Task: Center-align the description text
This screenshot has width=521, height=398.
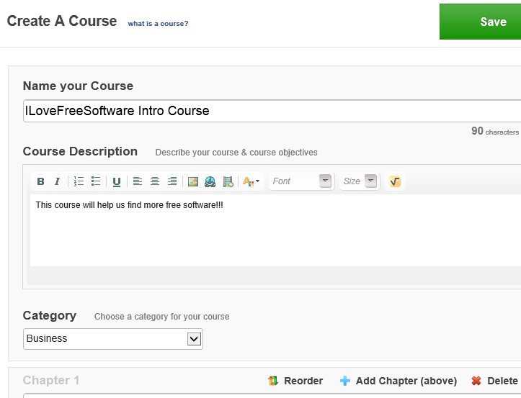Action: tap(155, 181)
